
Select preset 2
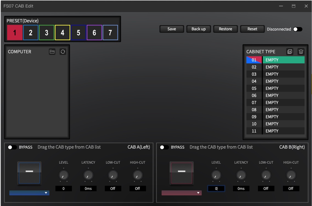[x=31, y=33]
